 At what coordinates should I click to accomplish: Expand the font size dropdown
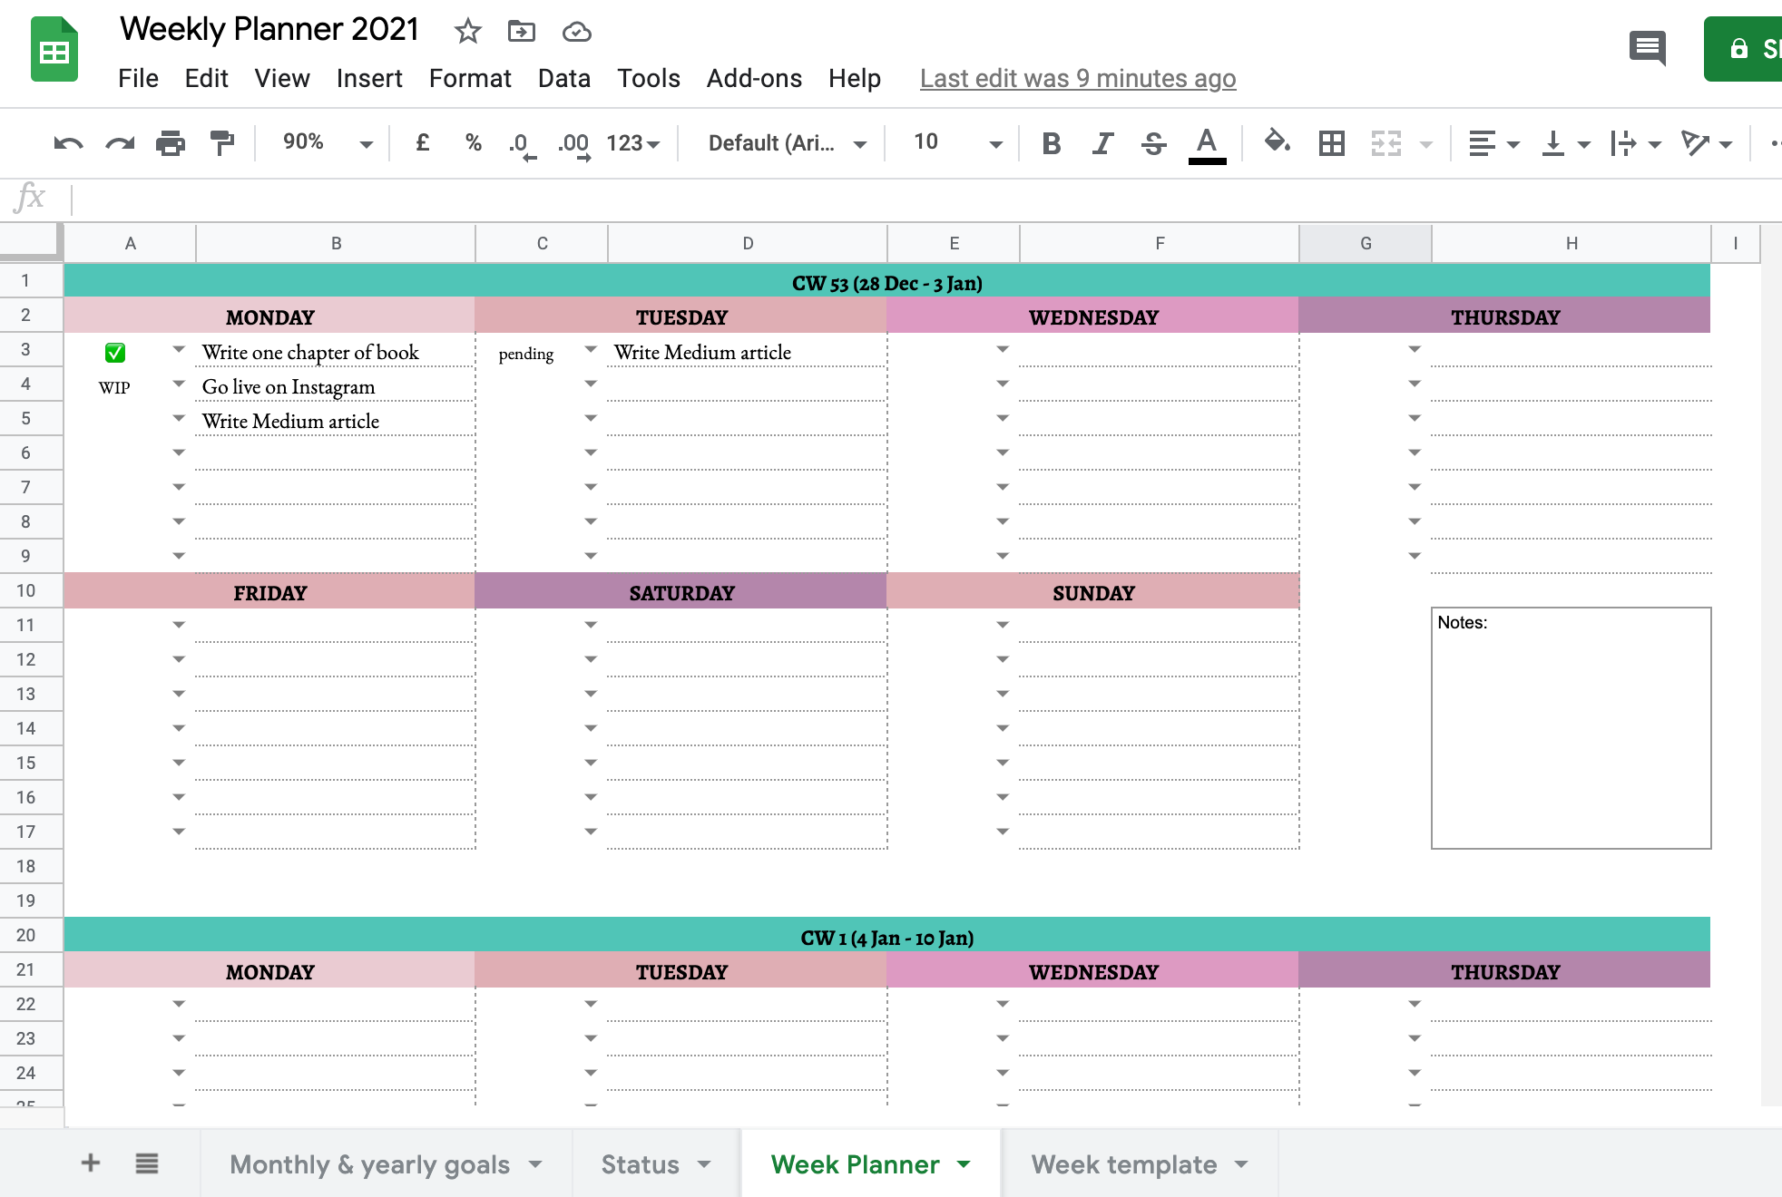[x=995, y=142]
